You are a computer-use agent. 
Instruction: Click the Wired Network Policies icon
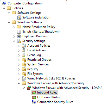click(24, 78)
